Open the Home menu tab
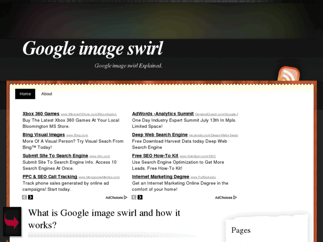Image resolution: width=323 pixels, height=242 pixels. pos(25,94)
